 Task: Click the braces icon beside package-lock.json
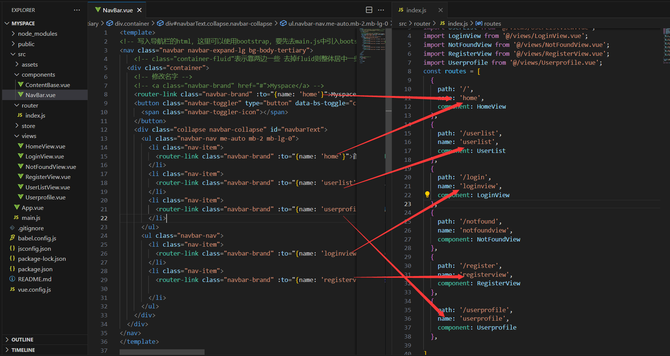pos(12,259)
